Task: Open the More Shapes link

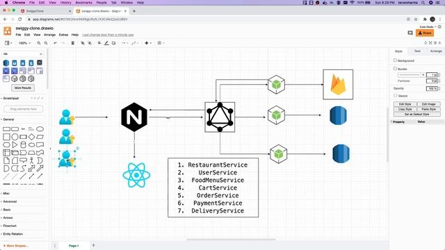Action: pos(15,246)
